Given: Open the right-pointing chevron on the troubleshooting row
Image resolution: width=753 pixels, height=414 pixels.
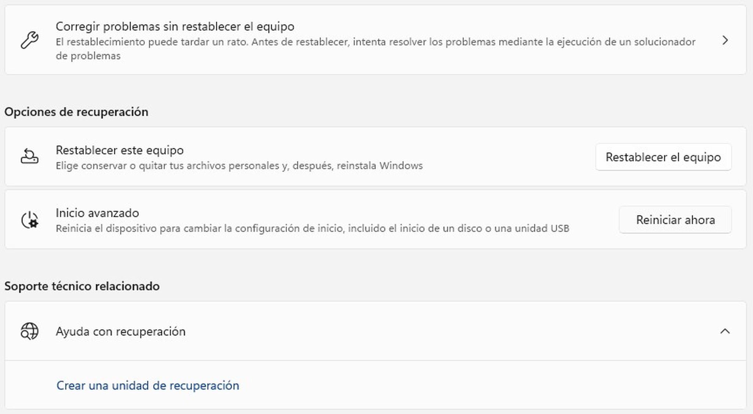Looking at the screenshot, I should (x=725, y=40).
